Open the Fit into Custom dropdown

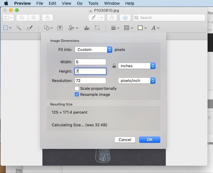pyautogui.click(x=93, y=50)
